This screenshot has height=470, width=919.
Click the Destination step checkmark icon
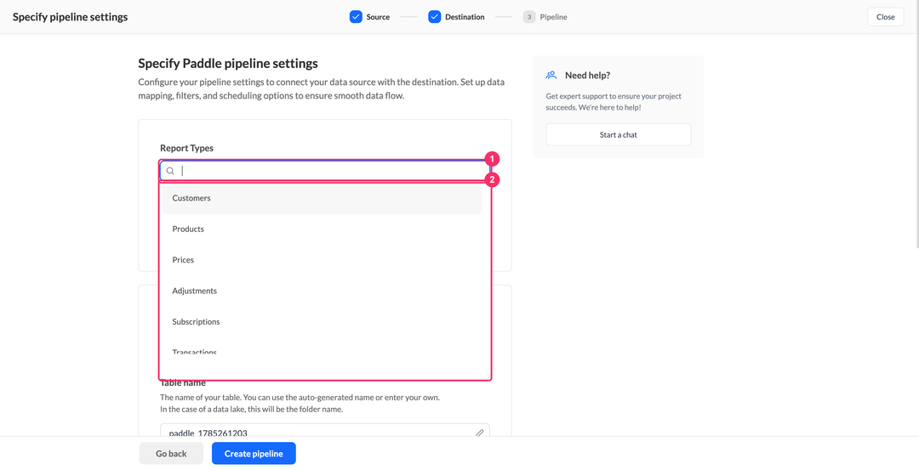(434, 17)
